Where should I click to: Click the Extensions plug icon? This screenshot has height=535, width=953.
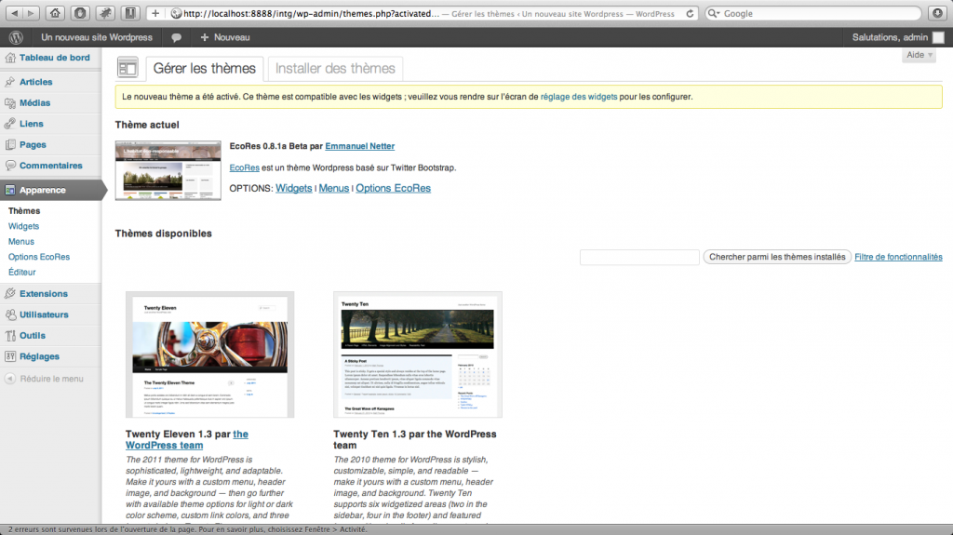point(9,294)
